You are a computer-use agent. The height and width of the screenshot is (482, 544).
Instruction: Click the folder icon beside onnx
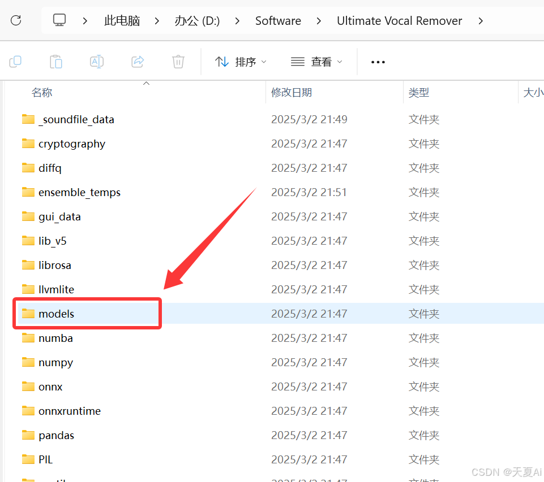[x=28, y=387]
